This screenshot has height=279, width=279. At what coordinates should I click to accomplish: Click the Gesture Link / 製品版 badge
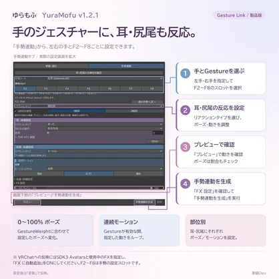click(x=239, y=15)
